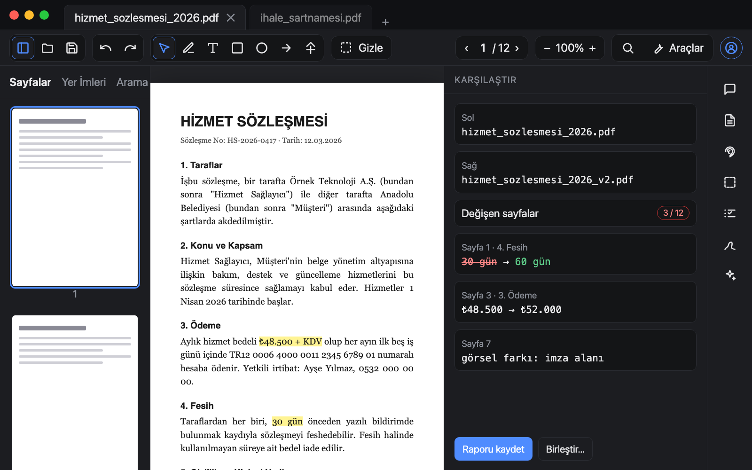Zoom out with the minus button
Screen dimensions: 752x470
click(x=547, y=48)
